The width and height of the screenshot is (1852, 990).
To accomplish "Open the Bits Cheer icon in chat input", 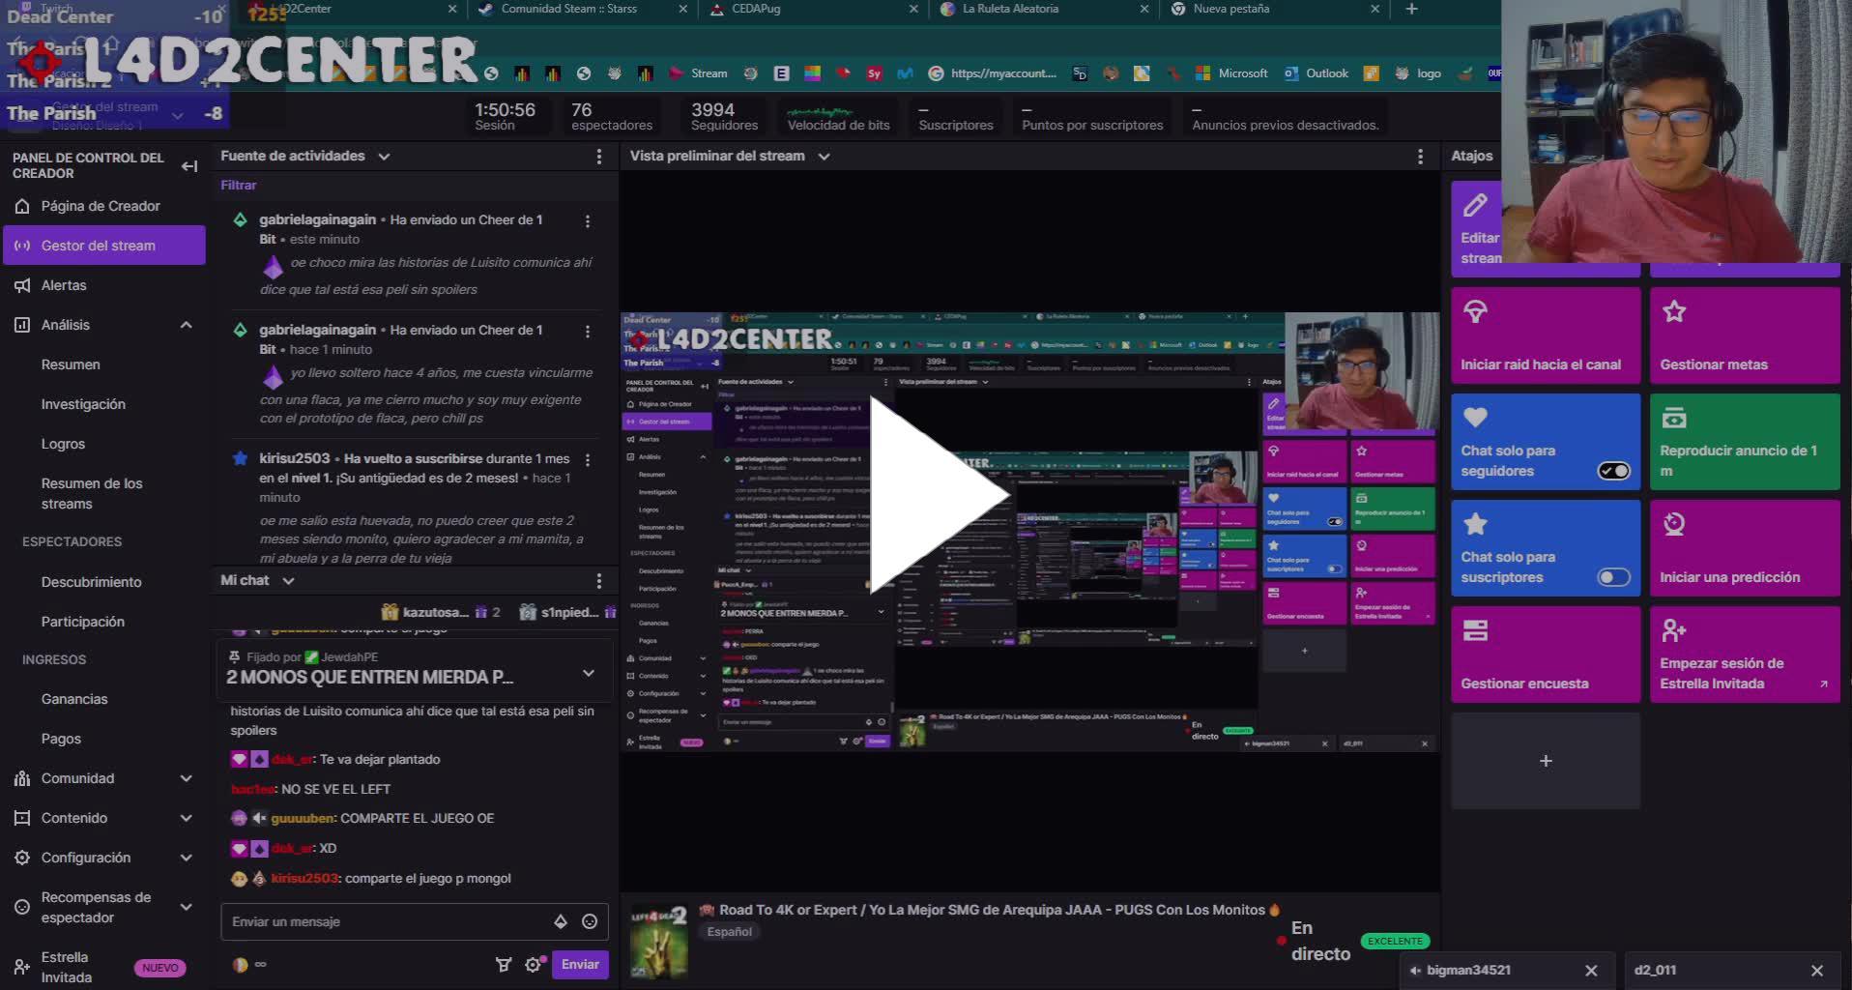I will pos(559,921).
